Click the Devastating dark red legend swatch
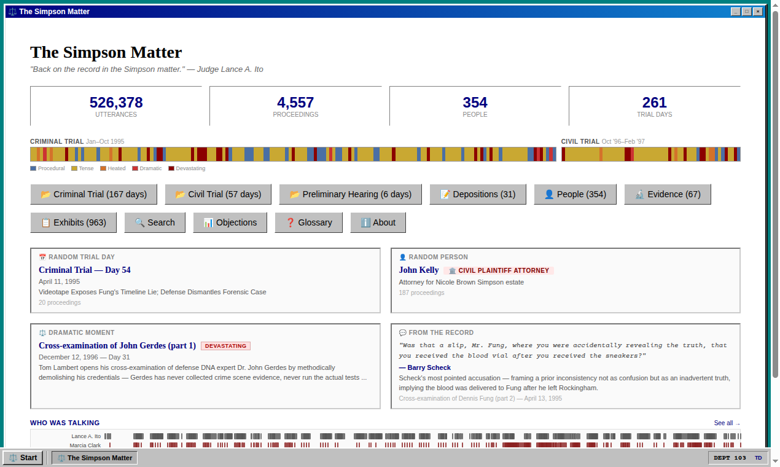Screen dimensions: 780x467 click(x=171, y=168)
